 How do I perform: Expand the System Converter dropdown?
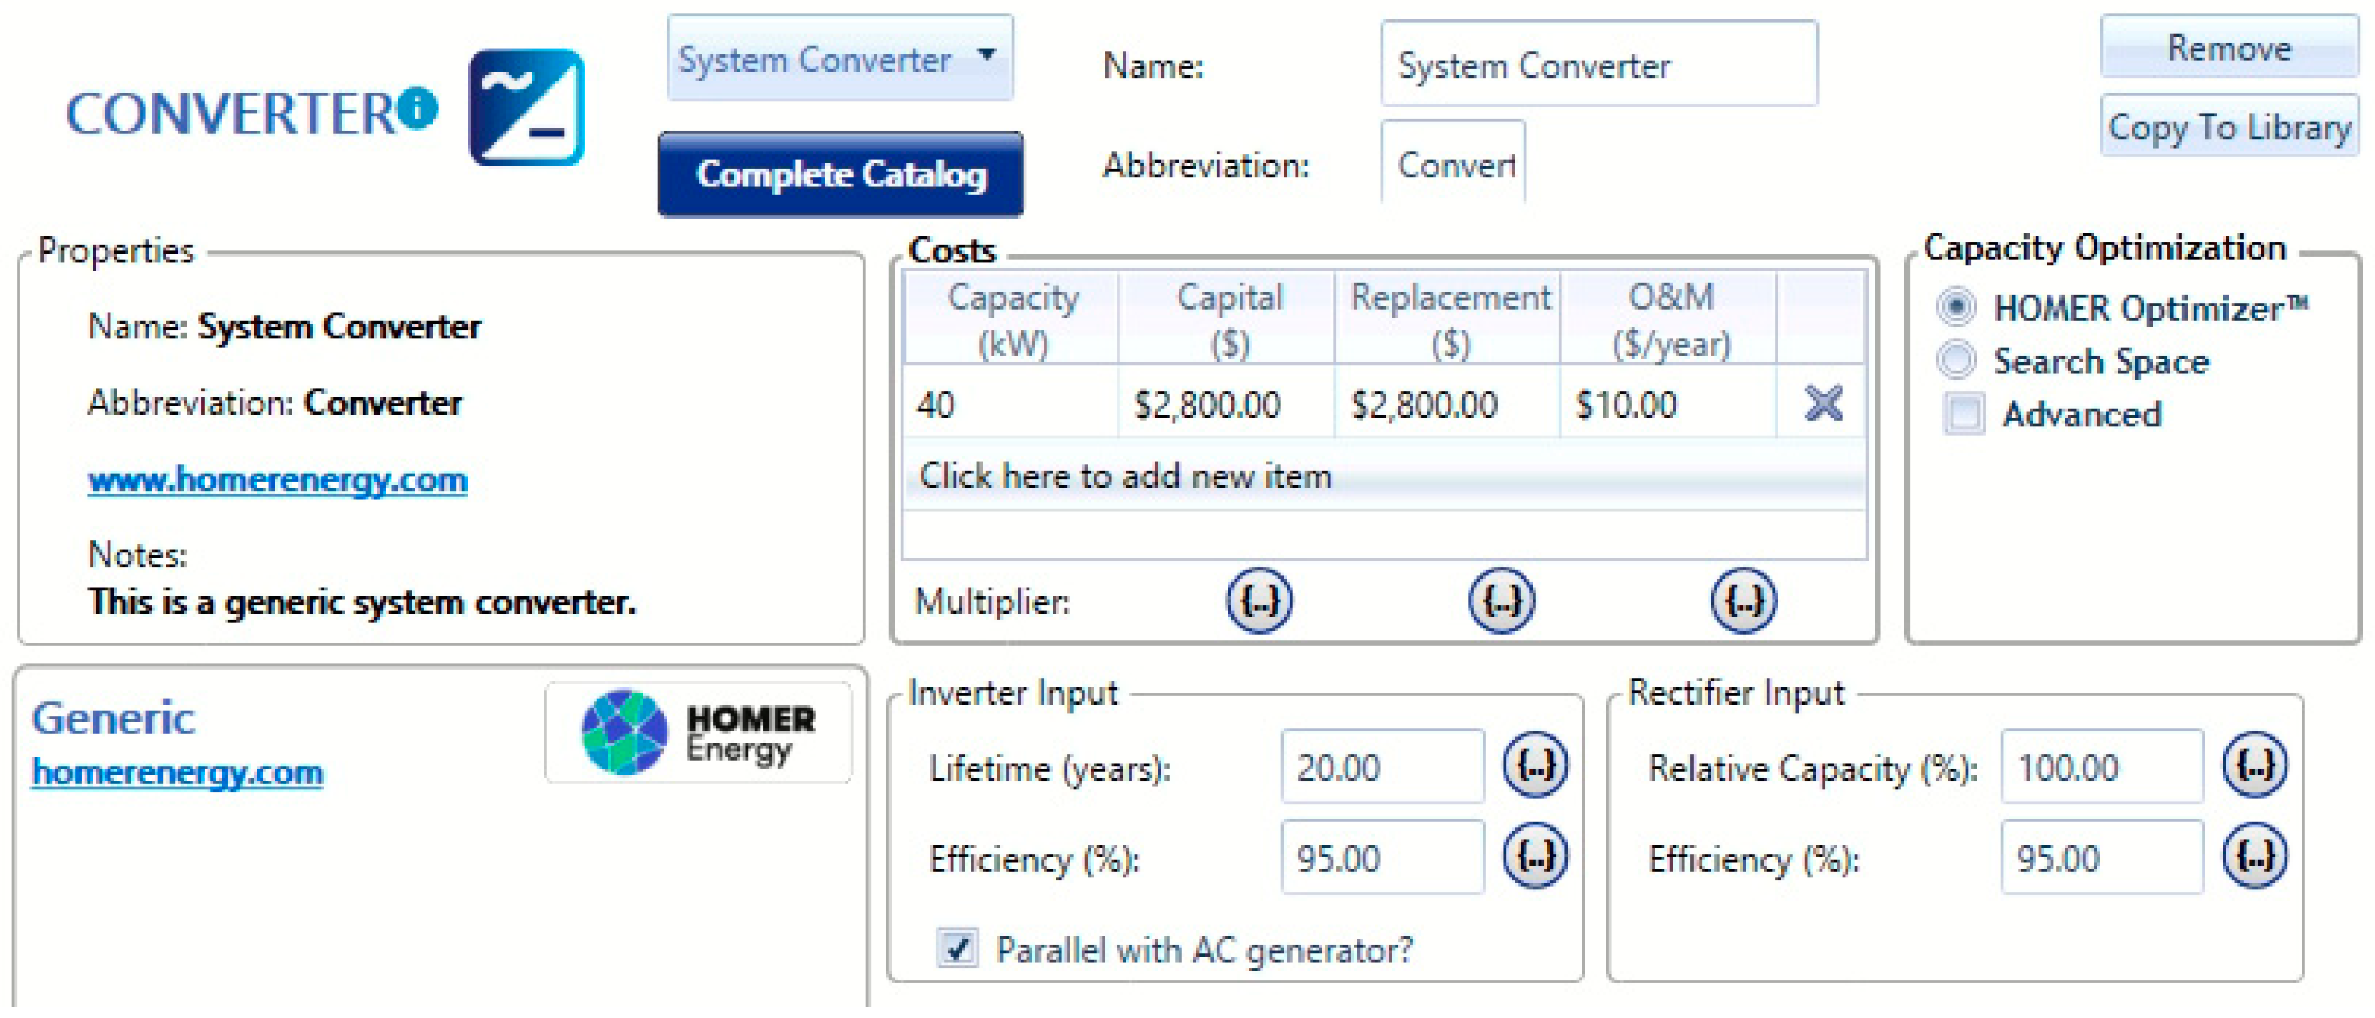point(986,55)
